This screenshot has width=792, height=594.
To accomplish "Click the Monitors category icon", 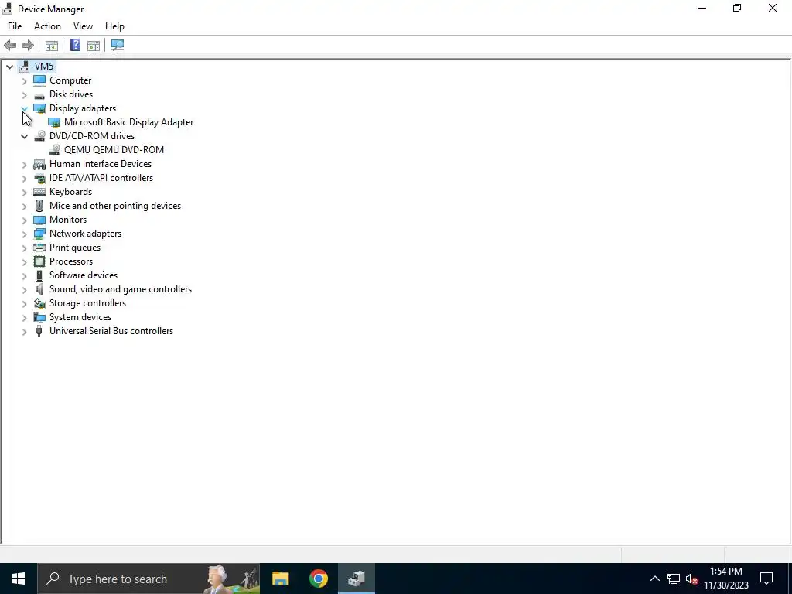I will [x=39, y=220].
